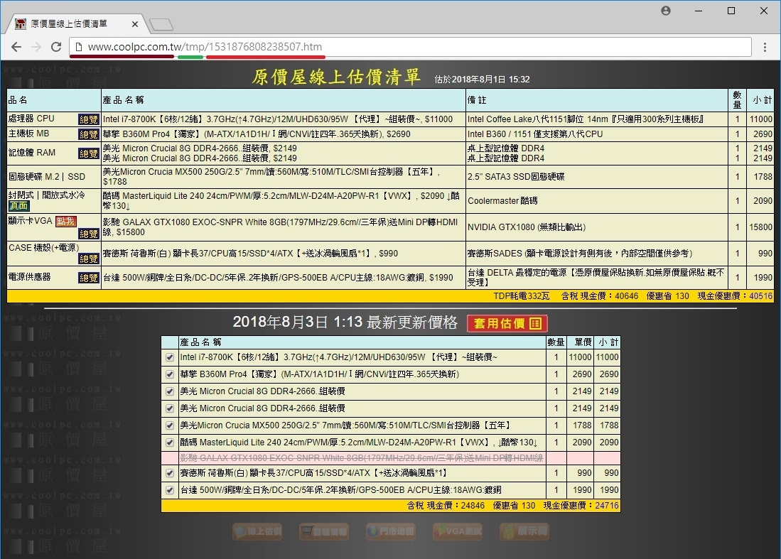This screenshot has width=781, height=559.
Task: Click the 數量 header of the lower table
Action: pyautogui.click(x=556, y=342)
